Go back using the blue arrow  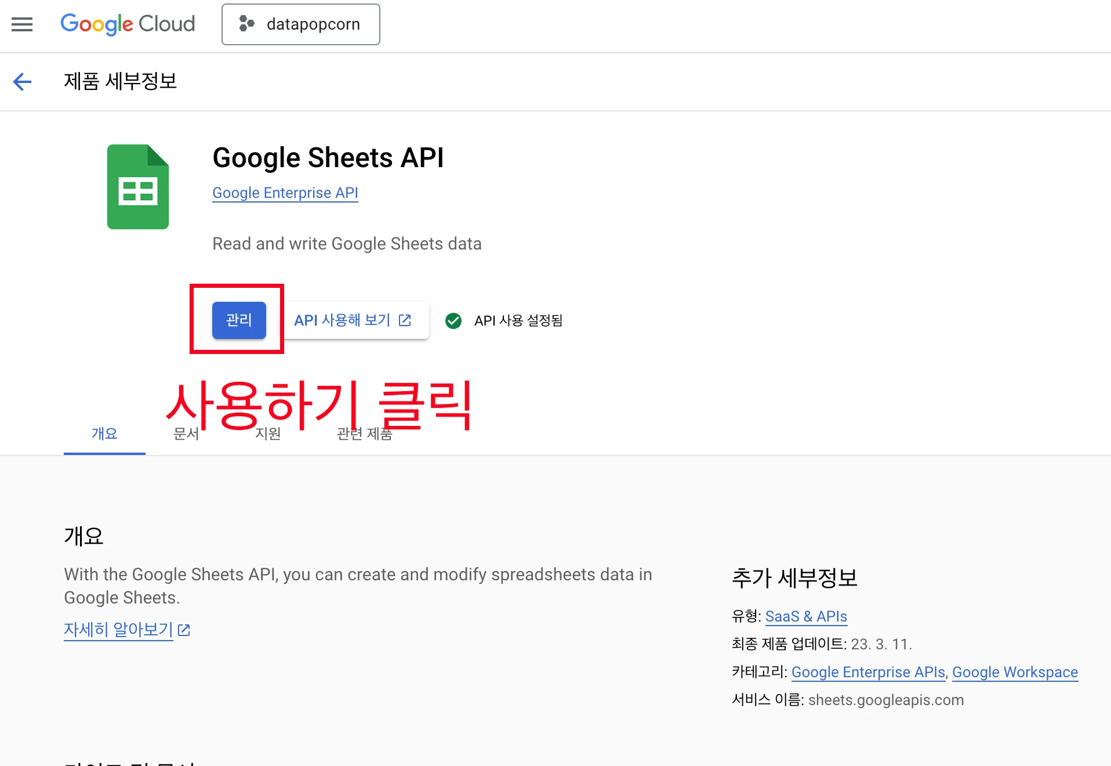pos(22,82)
